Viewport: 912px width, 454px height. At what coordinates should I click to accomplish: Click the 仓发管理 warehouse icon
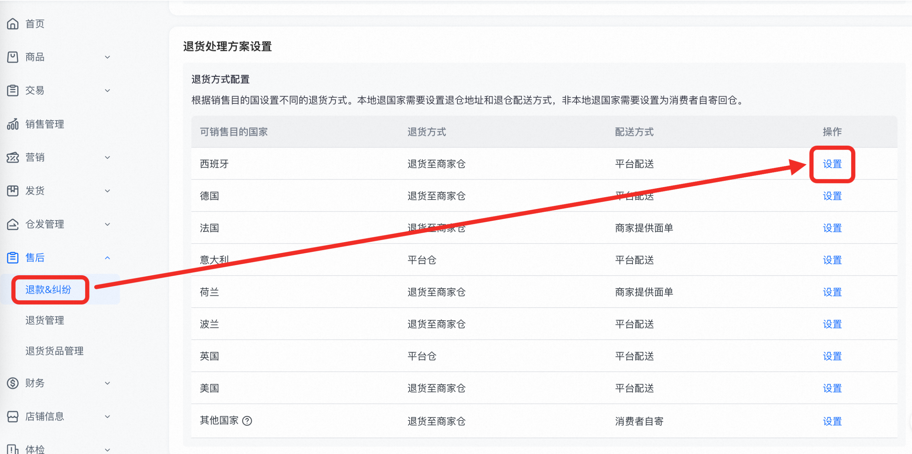tap(13, 224)
